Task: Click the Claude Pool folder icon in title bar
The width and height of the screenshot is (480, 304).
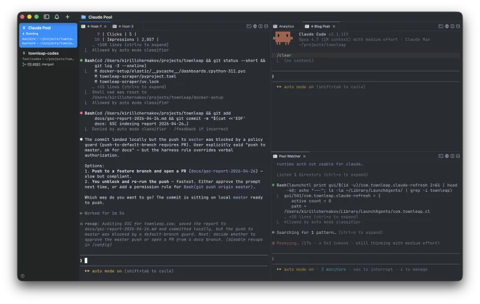Action: (83, 17)
